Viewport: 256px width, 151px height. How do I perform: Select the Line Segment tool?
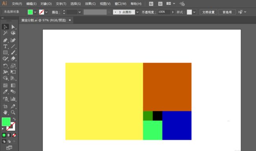[x=13, y=47]
